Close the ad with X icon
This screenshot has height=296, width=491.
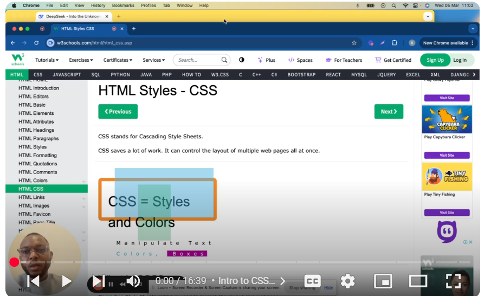(x=470, y=242)
